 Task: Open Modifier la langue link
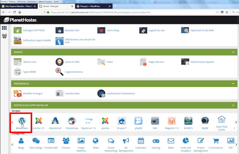coord(33,93)
